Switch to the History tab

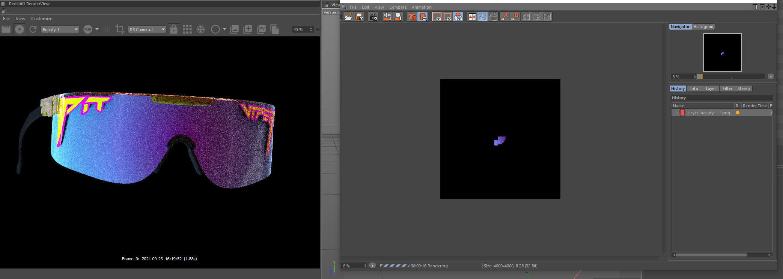[x=678, y=88]
